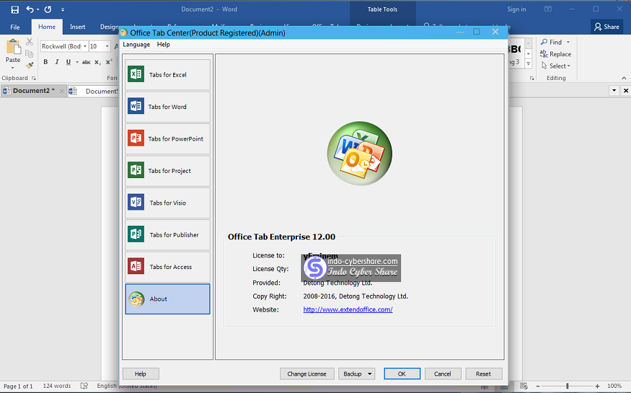Open the extendoffice.com website link

coord(347,309)
